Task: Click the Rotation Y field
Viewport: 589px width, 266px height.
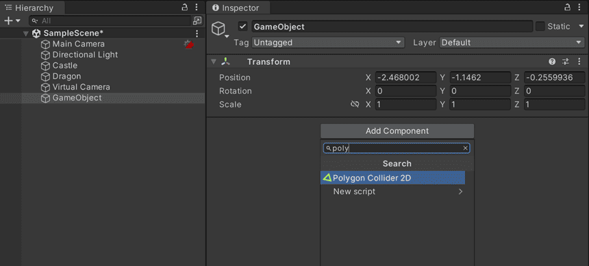Action: coord(480,91)
